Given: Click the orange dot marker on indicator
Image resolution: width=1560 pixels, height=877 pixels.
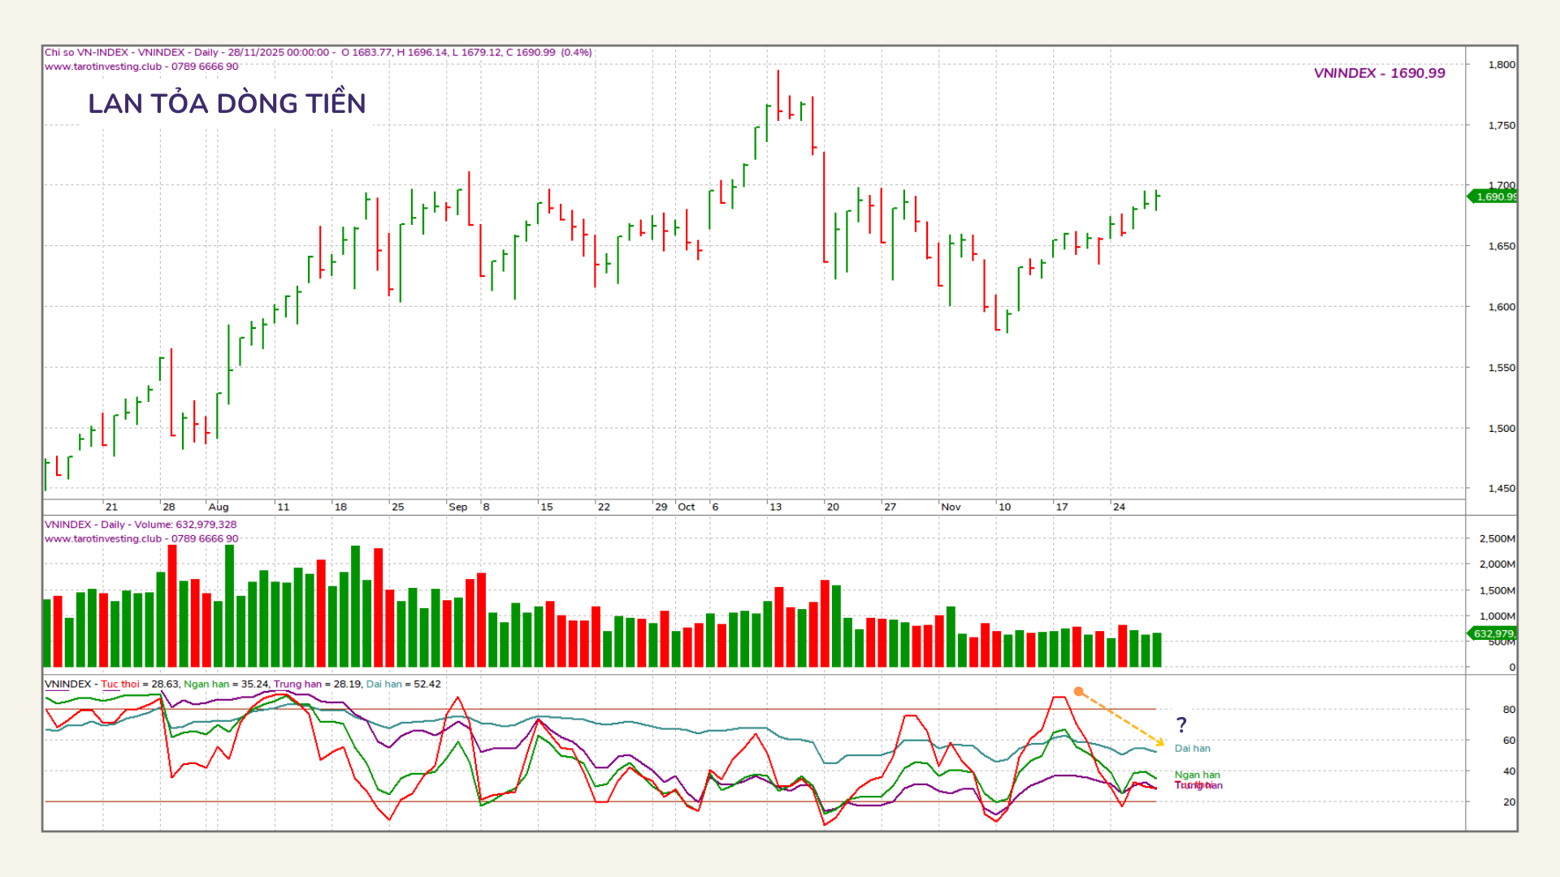Looking at the screenshot, I should coord(1078,692).
